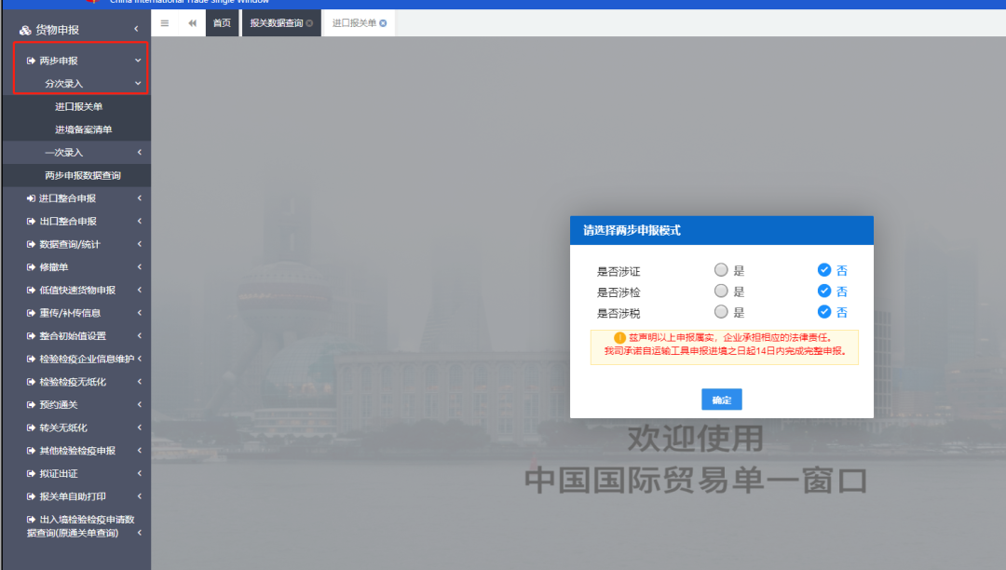Click the orange warning icon in declaration notice
This screenshot has height=570, width=1006.
619,338
